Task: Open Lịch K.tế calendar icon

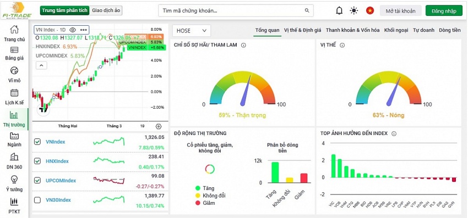Action: [x=14, y=93]
